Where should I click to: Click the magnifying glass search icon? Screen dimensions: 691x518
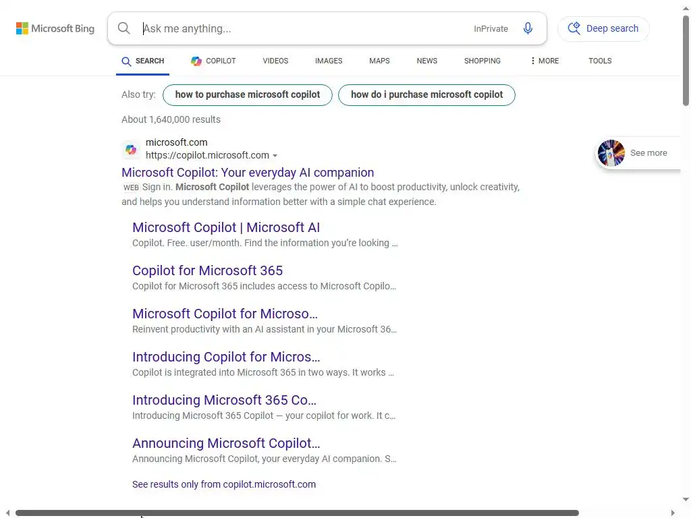click(x=124, y=28)
